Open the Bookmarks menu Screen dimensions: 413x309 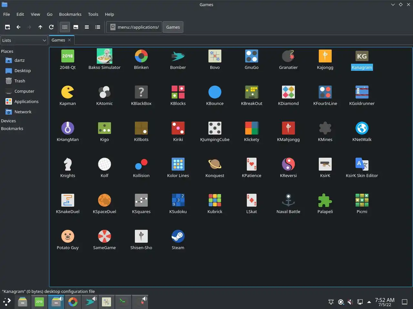(70, 14)
